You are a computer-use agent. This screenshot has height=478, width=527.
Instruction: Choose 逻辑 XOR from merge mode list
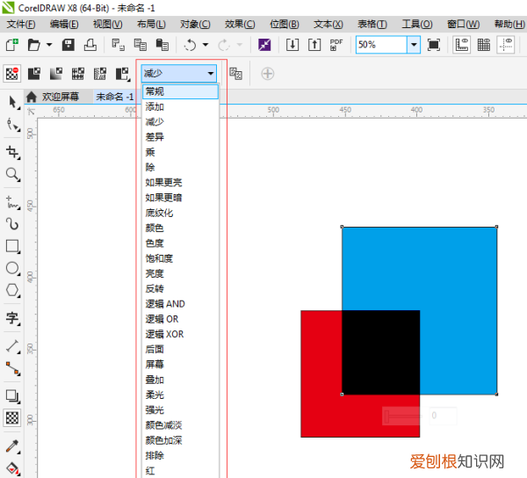coord(164,334)
